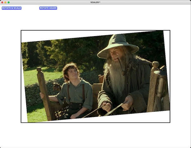
Task: Minimize the SCALER window with yellow button
Action: (5, 2)
